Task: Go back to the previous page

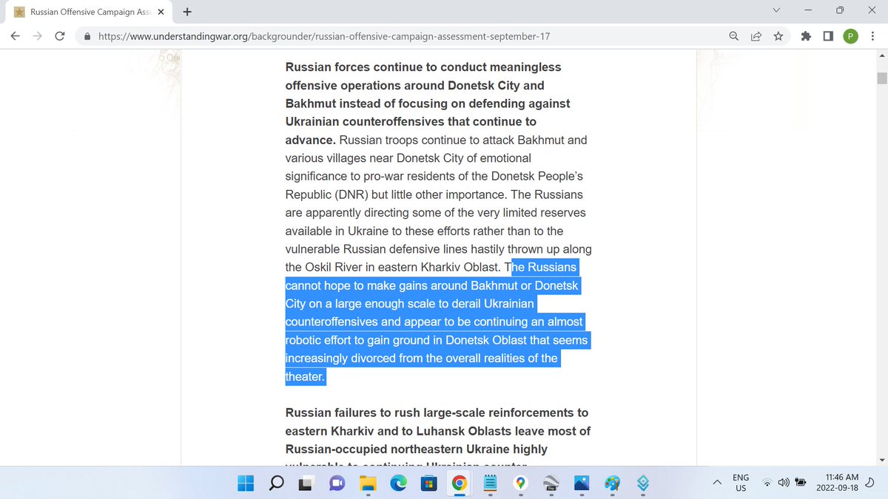Action: click(16, 36)
